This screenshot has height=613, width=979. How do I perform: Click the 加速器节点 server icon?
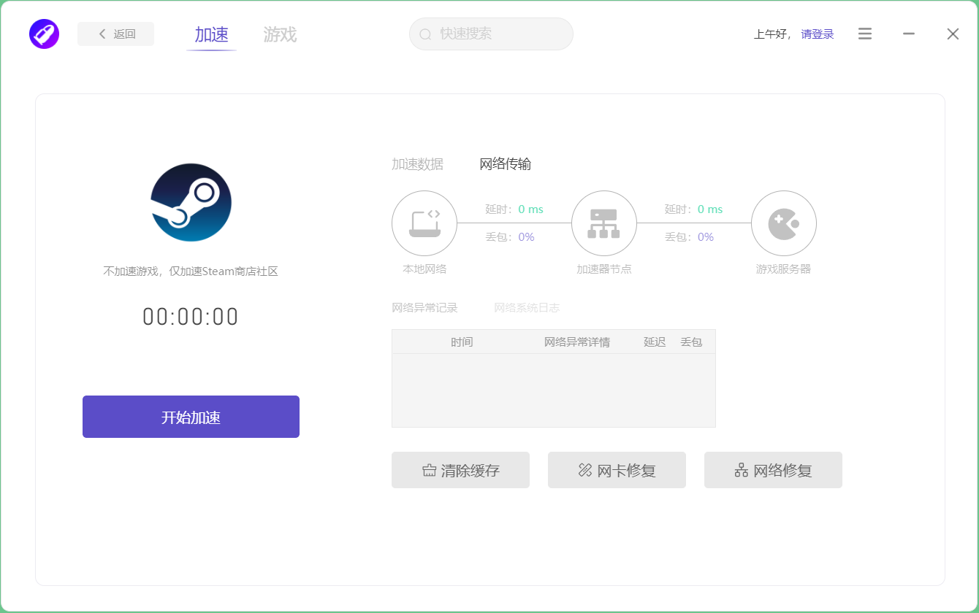pos(604,223)
